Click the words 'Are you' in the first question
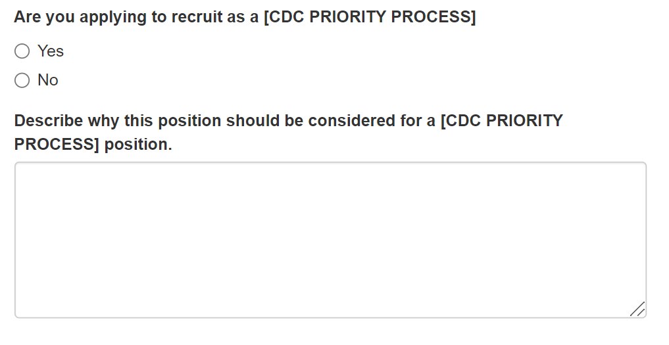The height and width of the screenshot is (345, 669). tap(45, 17)
